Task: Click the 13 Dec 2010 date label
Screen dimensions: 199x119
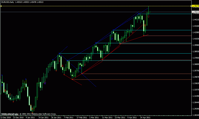Action: (x=6, y=117)
